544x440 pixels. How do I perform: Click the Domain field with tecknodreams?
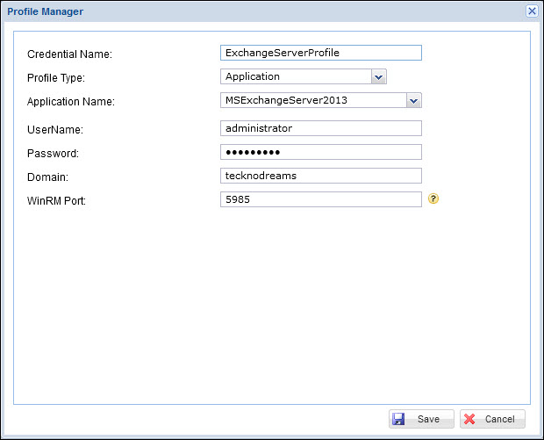(x=321, y=176)
